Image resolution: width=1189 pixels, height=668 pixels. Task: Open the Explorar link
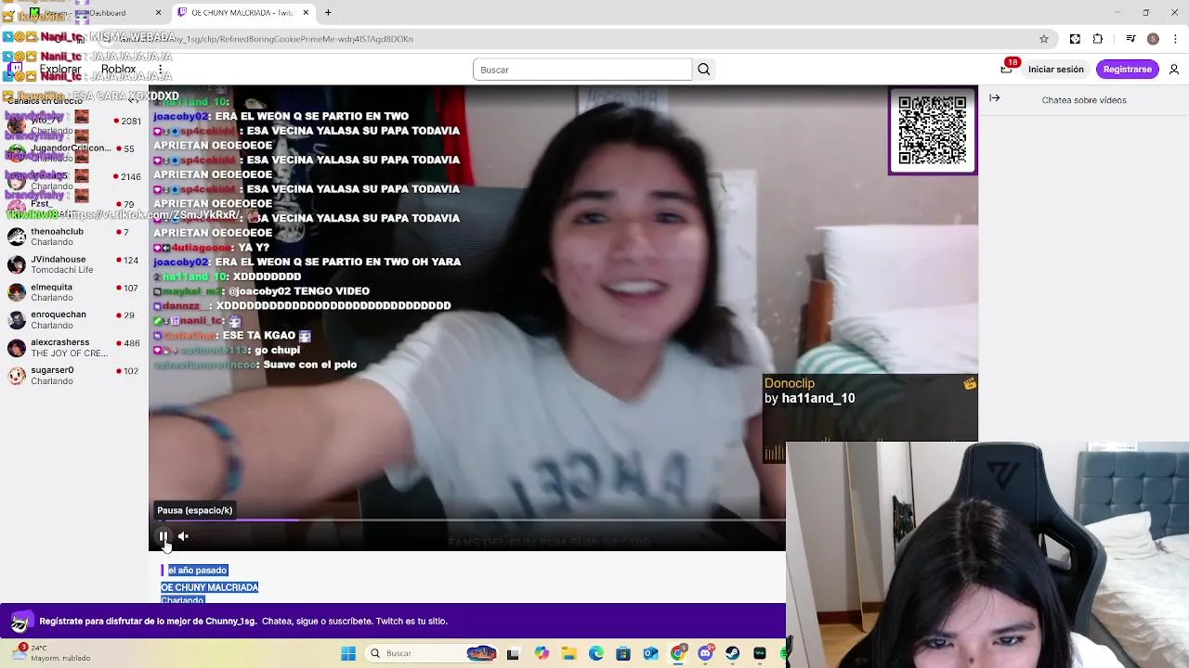(x=60, y=70)
